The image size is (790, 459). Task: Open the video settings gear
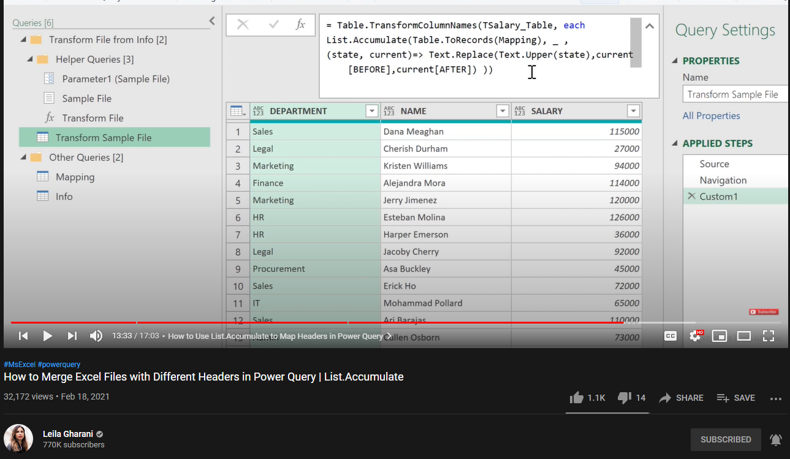click(x=695, y=336)
